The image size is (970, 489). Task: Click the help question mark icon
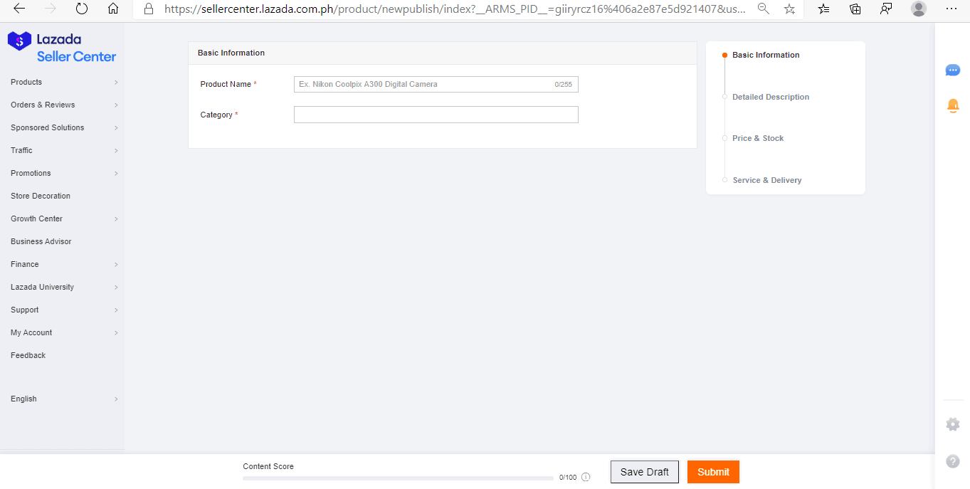952,461
